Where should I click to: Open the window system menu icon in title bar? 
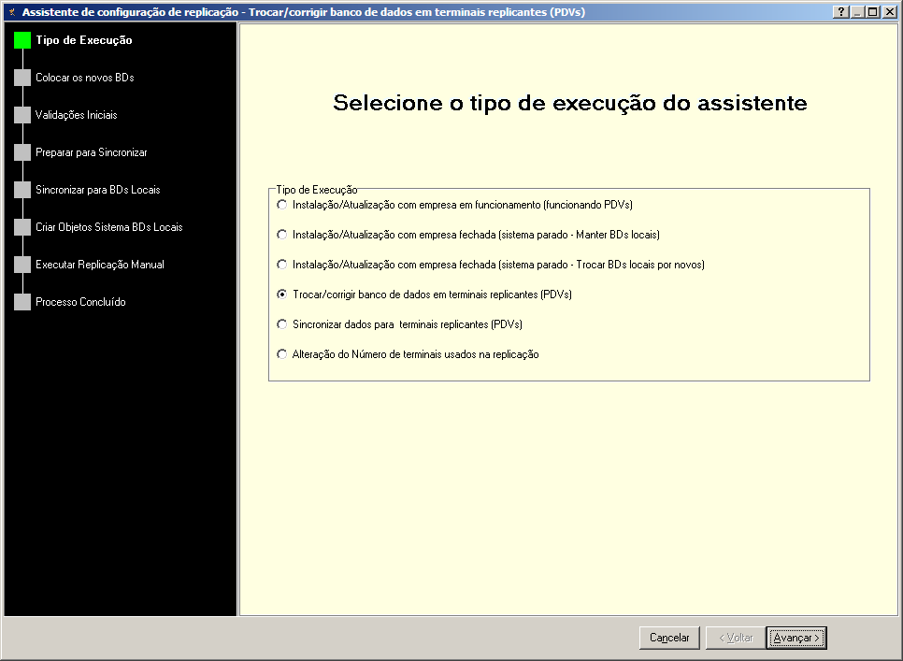tap(11, 12)
